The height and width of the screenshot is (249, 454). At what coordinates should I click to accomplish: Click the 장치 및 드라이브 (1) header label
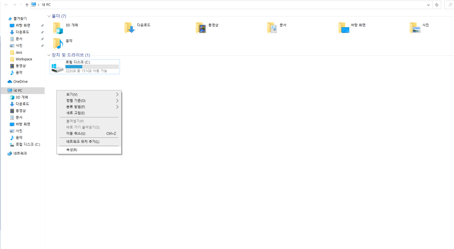[x=71, y=55]
